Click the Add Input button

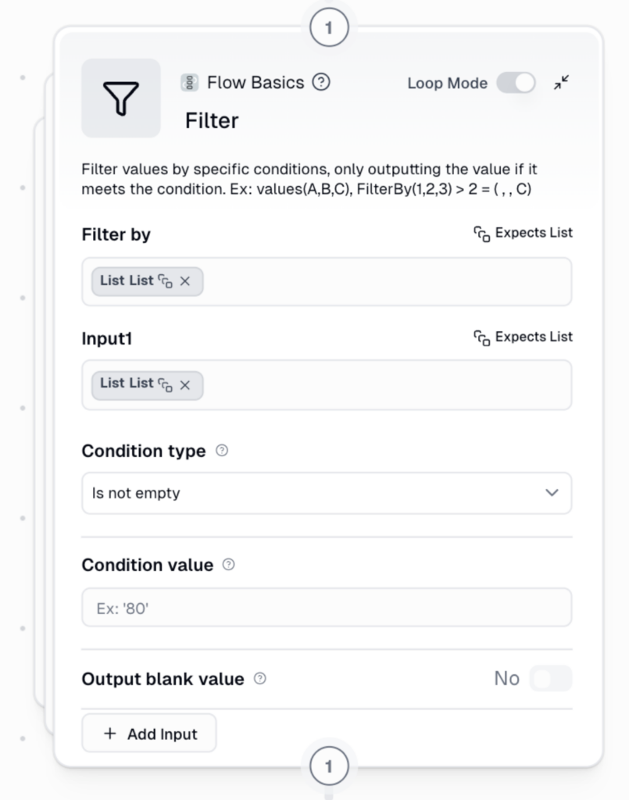(149, 734)
